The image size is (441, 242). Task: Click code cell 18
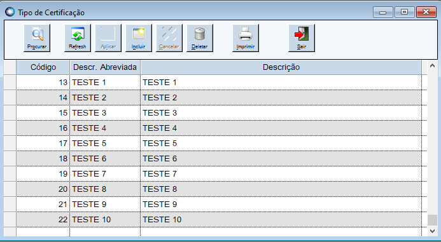pyautogui.click(x=43, y=159)
